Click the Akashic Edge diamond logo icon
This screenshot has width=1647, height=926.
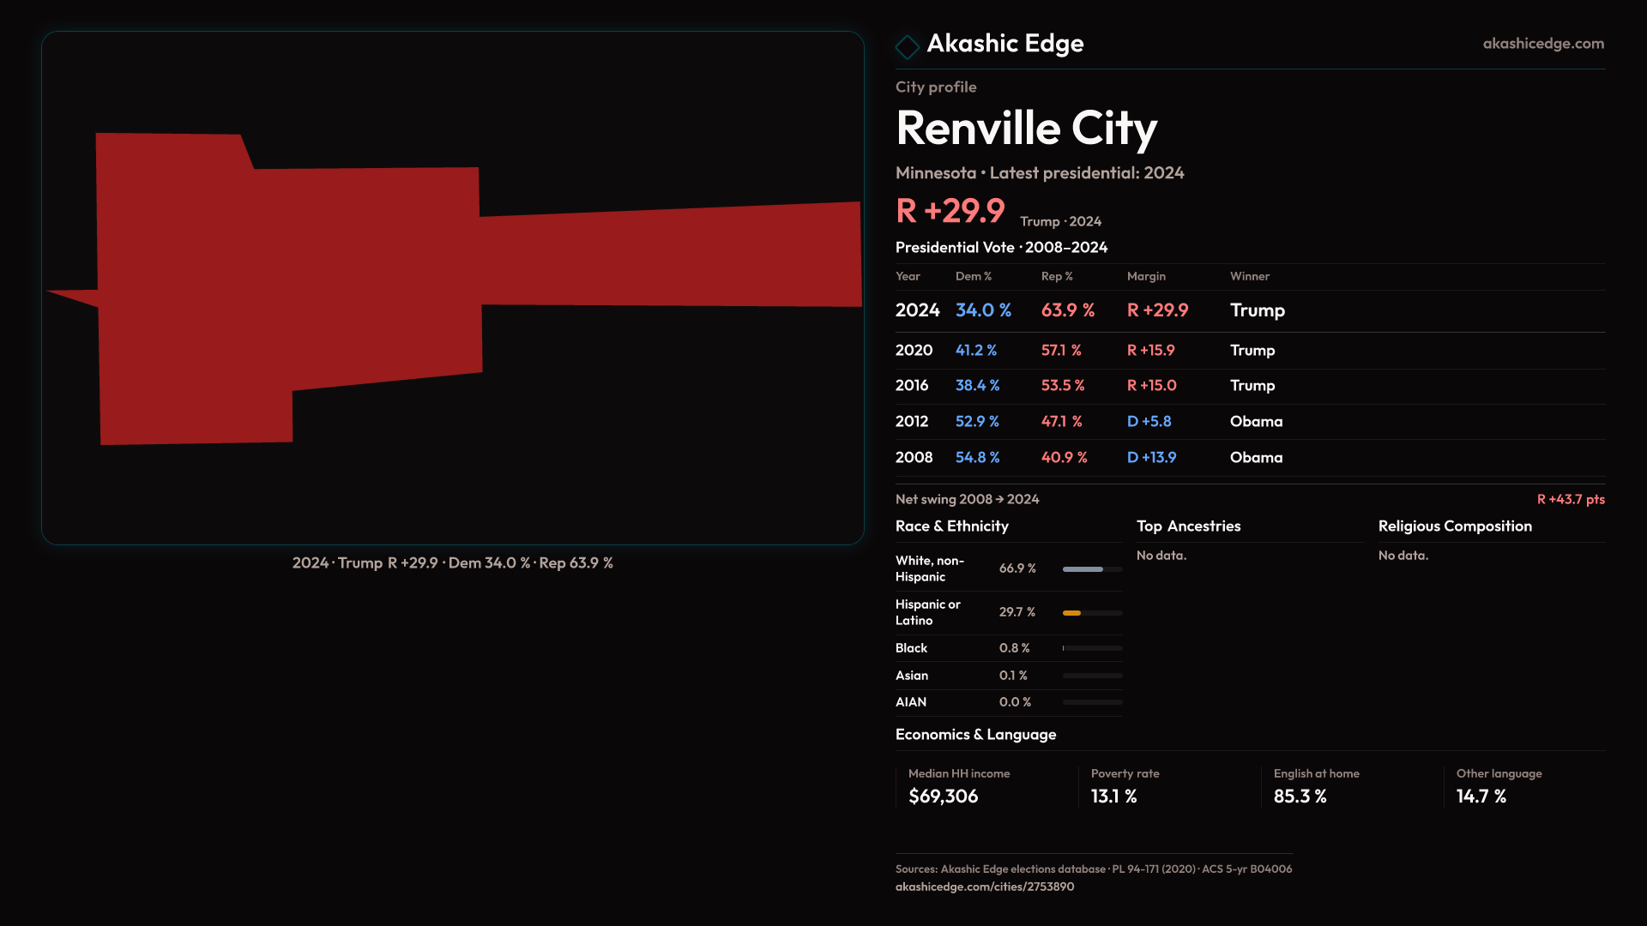907,46
